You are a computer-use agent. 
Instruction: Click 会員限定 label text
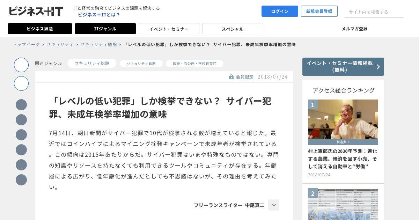tap(245, 77)
